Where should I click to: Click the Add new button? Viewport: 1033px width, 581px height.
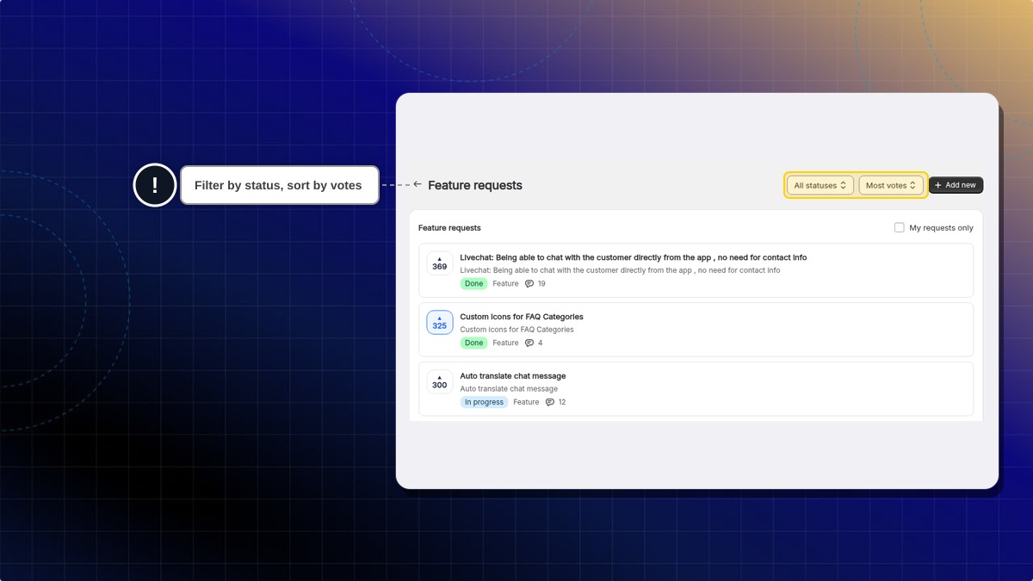click(x=956, y=185)
